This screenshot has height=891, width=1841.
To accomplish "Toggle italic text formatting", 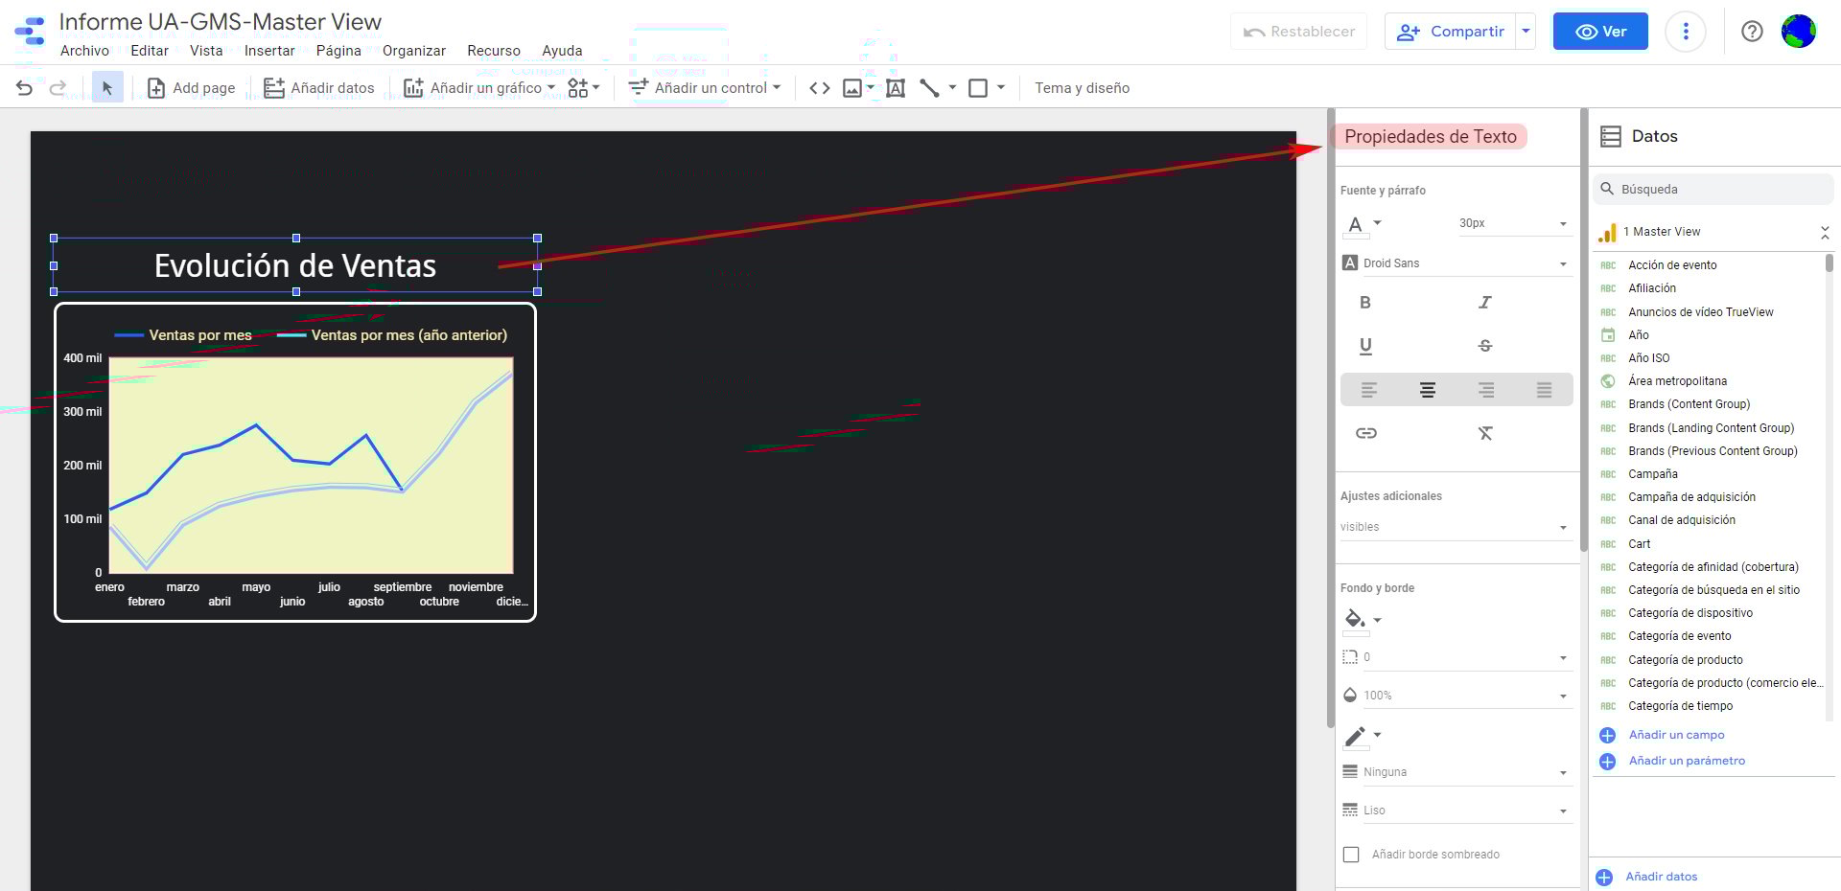I will (x=1484, y=303).
